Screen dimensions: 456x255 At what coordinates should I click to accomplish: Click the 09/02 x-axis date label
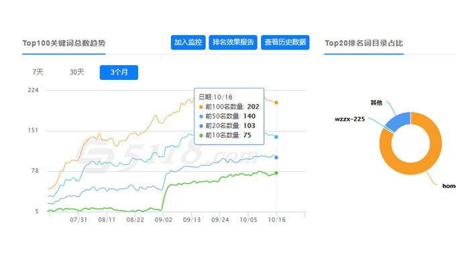[164, 220]
